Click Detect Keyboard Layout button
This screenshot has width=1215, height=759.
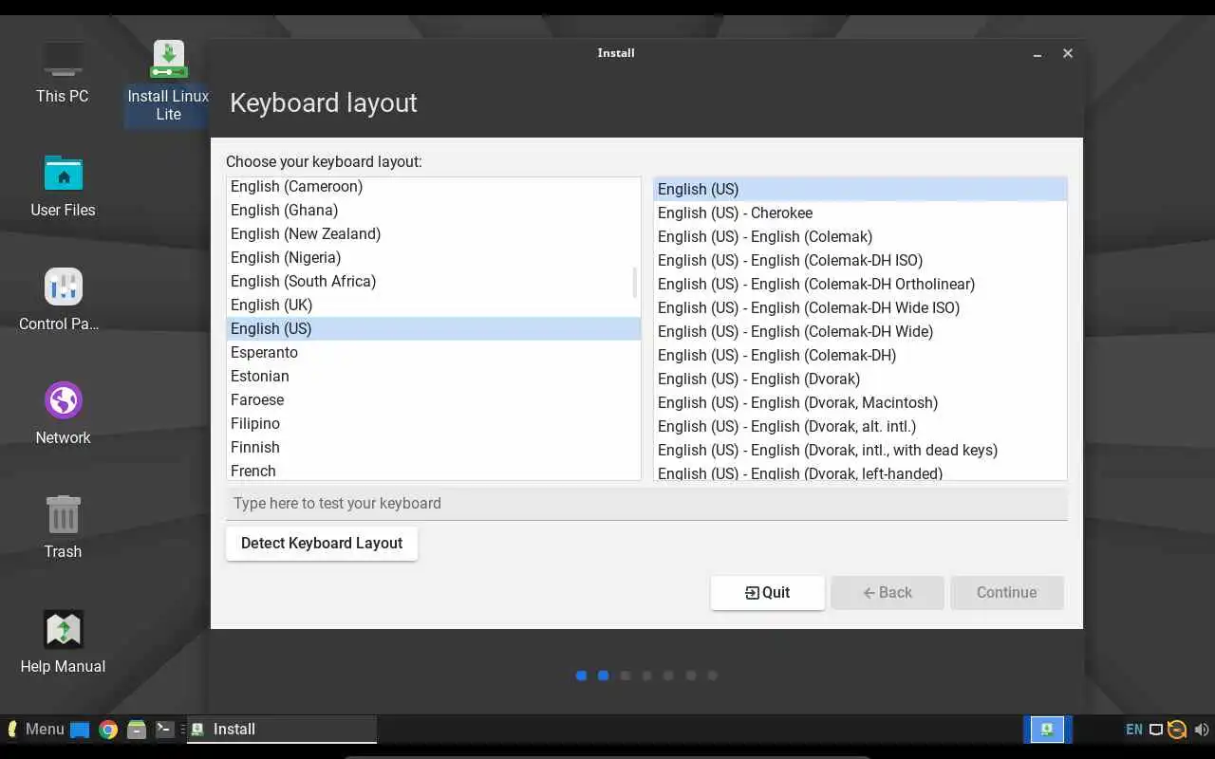322,543
